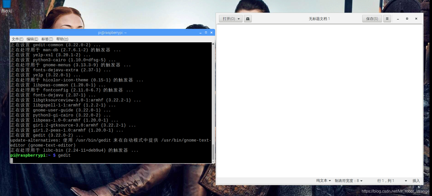
Task: Close the terminal window
Action: [x=211, y=33]
